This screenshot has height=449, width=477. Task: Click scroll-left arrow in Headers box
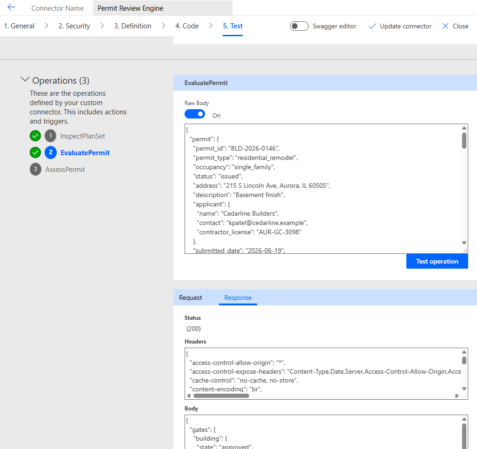point(189,396)
